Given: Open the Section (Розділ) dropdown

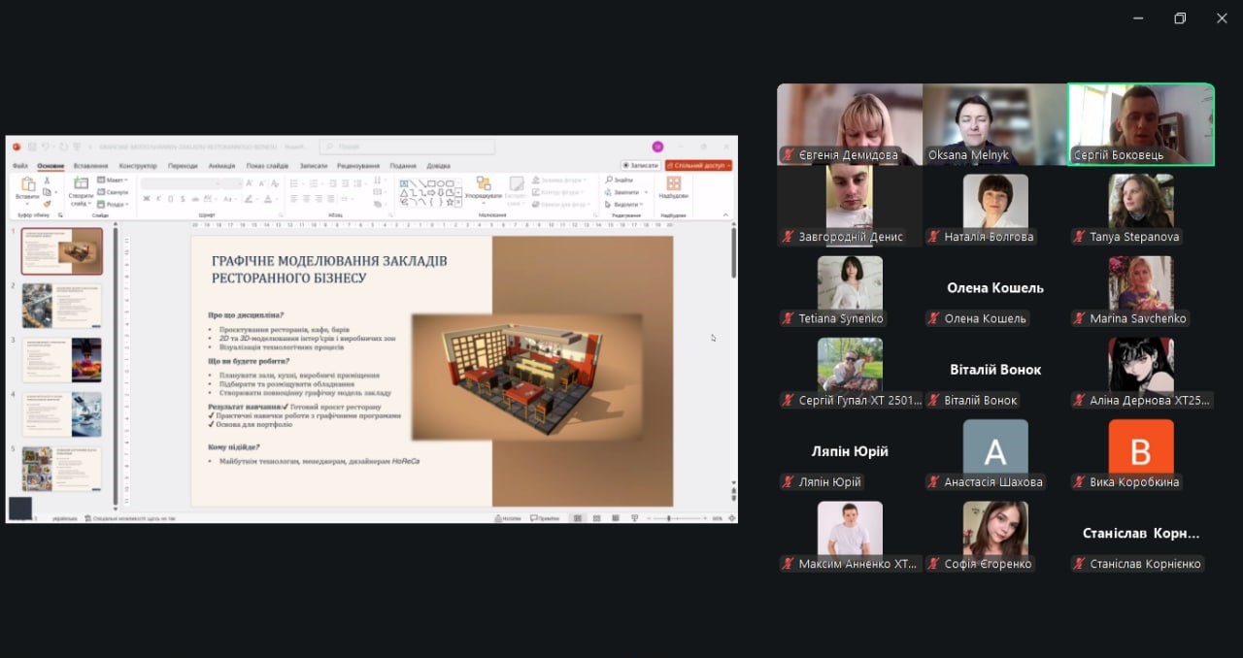Looking at the screenshot, I should tap(114, 204).
